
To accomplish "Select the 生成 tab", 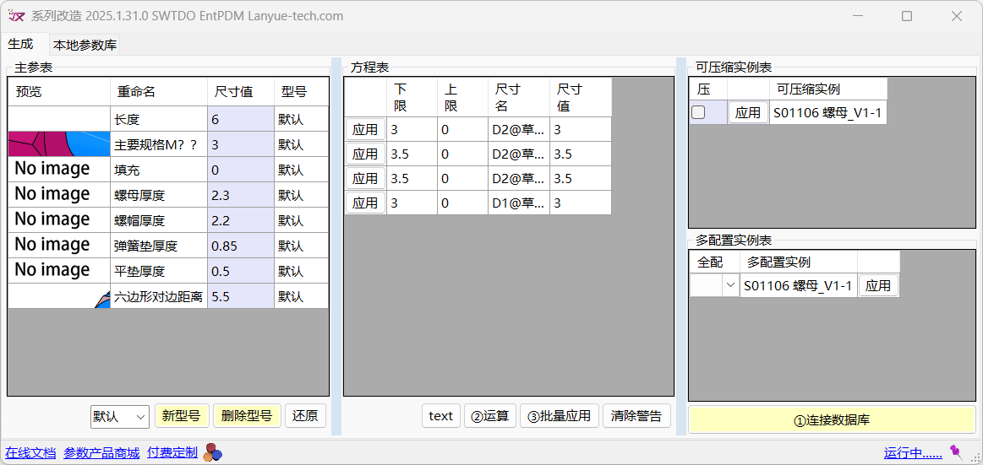I will click(x=20, y=44).
